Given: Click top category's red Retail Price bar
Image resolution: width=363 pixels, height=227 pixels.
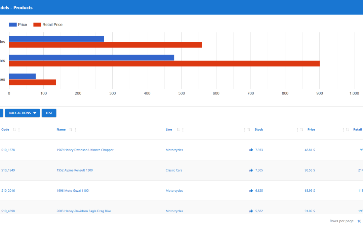Looking at the screenshot, I should click(x=105, y=45).
